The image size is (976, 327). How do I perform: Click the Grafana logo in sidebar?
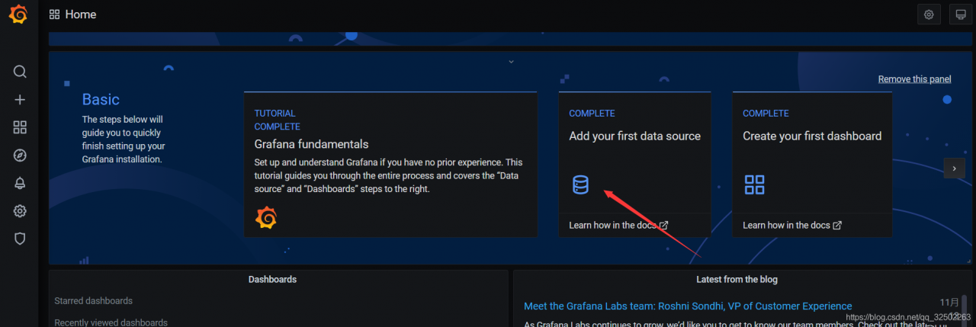[x=19, y=14]
